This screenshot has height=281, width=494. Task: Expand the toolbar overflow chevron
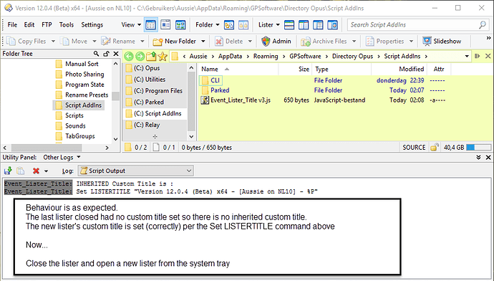488,38
